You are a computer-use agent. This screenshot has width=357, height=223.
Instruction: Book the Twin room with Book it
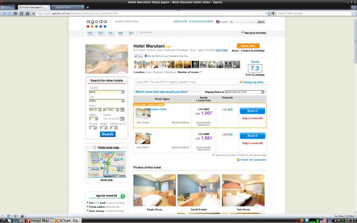pos(252,136)
